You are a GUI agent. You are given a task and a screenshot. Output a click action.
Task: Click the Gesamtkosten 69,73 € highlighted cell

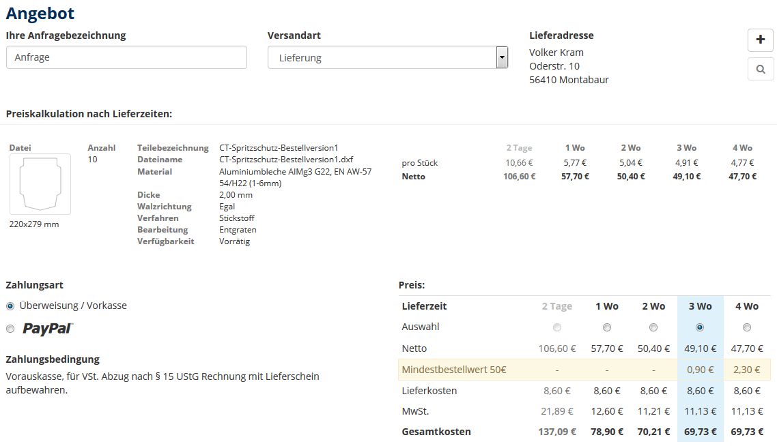coord(700,432)
